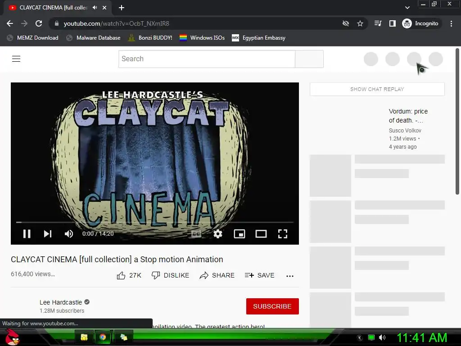
Task: Pause the video playback
Action: [x=27, y=234]
